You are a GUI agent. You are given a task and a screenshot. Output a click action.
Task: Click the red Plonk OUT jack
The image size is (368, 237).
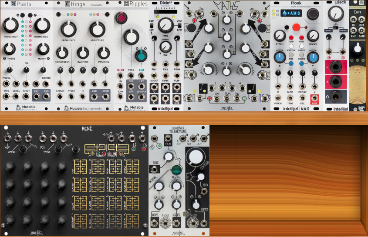[x=314, y=98]
